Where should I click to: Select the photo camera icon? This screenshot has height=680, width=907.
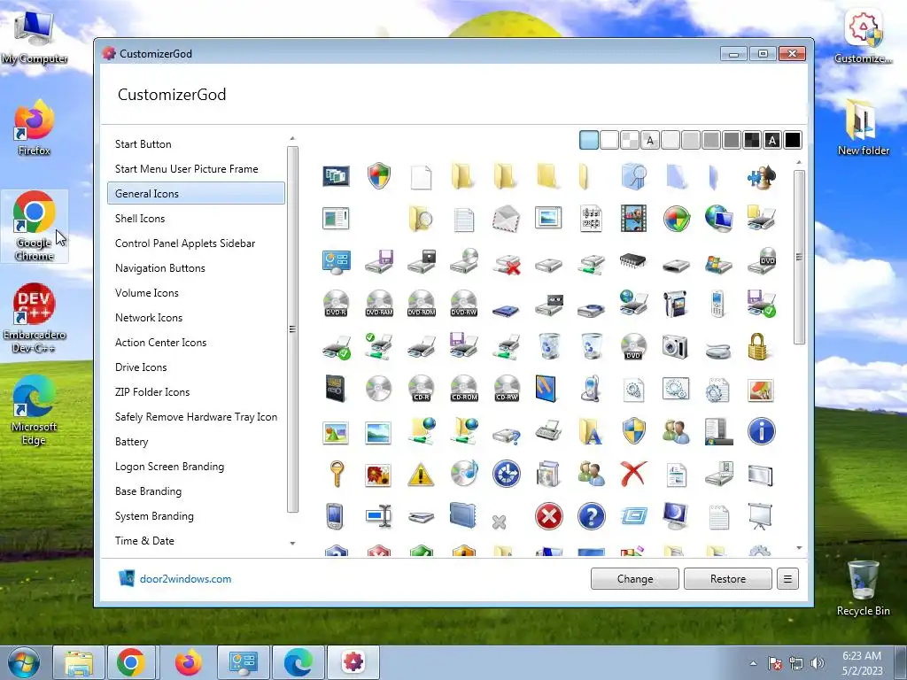coord(676,346)
